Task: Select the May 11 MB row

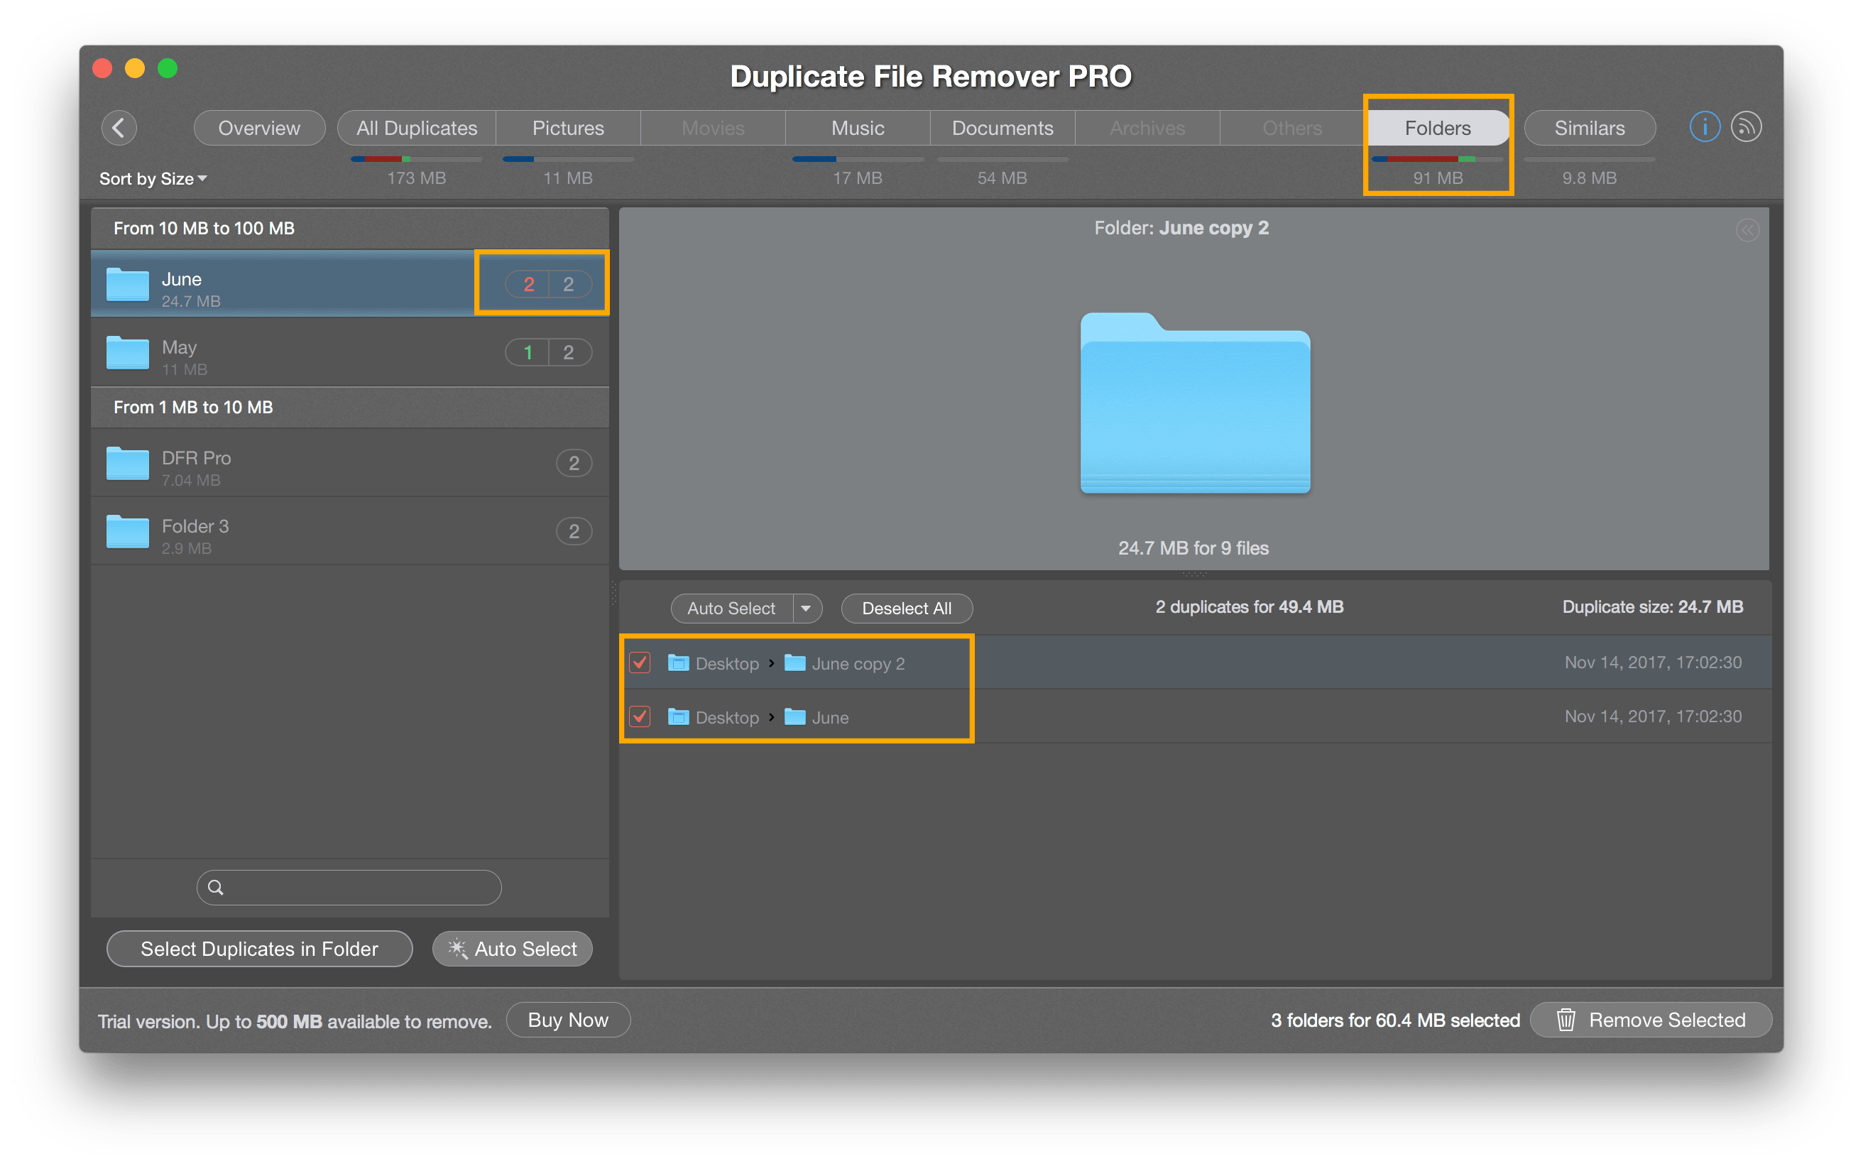Action: tap(350, 352)
